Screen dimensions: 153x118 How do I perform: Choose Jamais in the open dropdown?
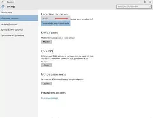pos(56,18)
